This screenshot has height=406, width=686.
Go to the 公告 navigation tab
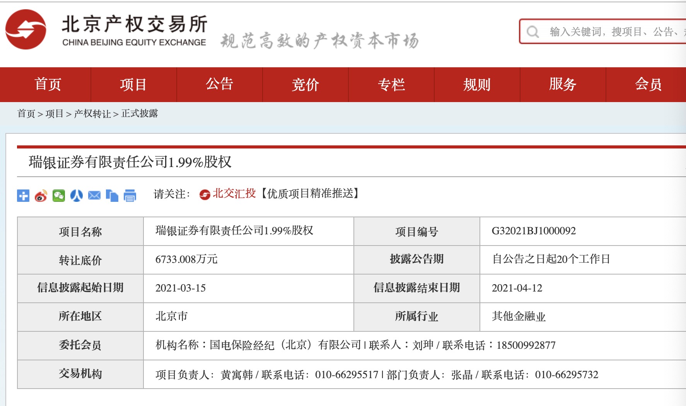tap(219, 85)
